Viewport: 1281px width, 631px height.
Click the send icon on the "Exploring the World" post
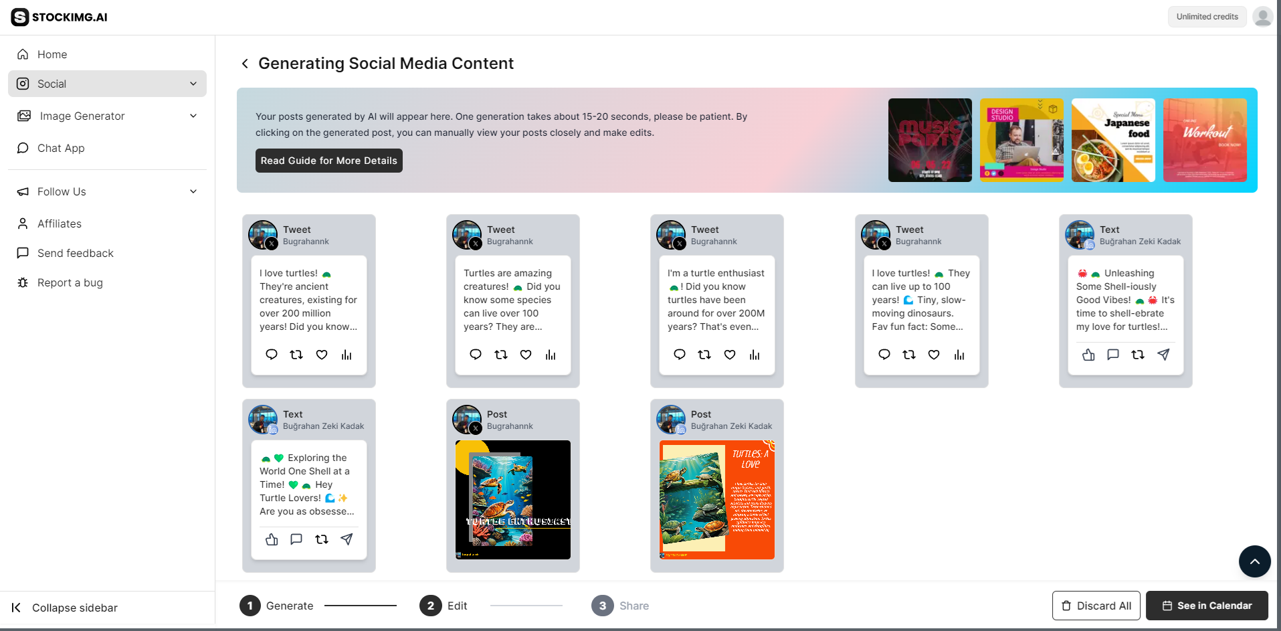(x=347, y=539)
